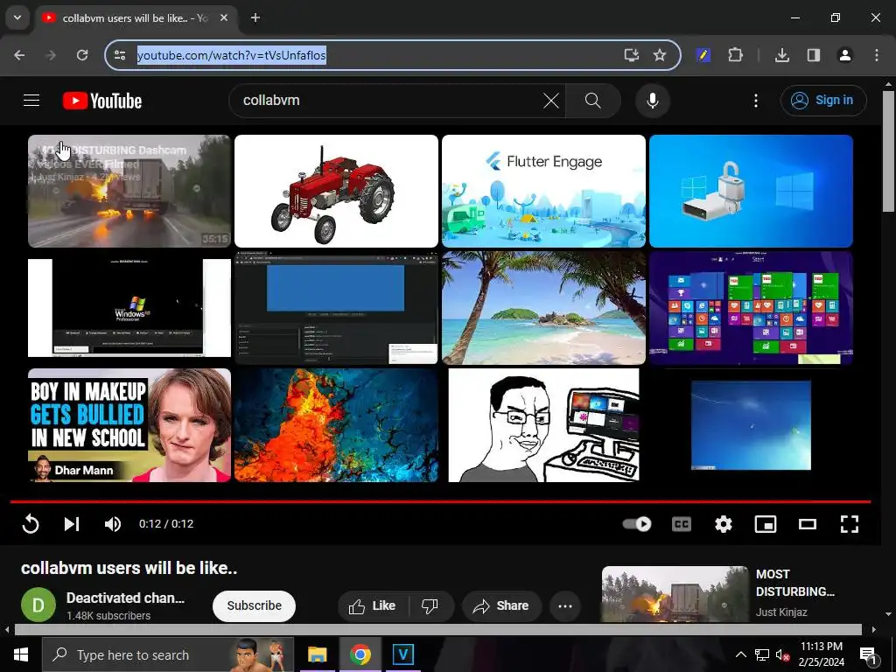Open the Windows 8 Start screen thumbnail
896x672 pixels.
coord(751,308)
